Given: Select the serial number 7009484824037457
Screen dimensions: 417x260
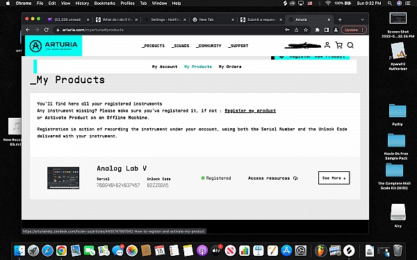Looking at the screenshot, I should (x=118, y=185).
